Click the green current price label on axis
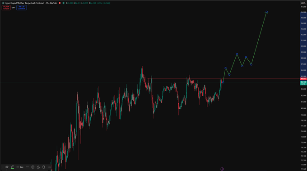307x171 pixels. click(303, 83)
